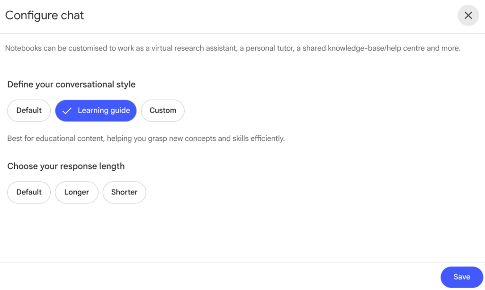This screenshot has width=485, height=290.
Task: Click the 'Learning guide' label text
Action: [x=104, y=110]
